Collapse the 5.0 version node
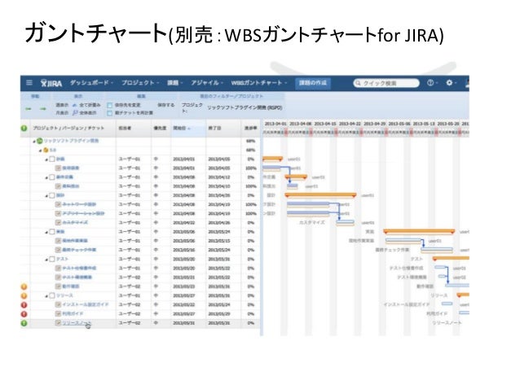Viewport: 520px width, 367px height. tap(41, 151)
